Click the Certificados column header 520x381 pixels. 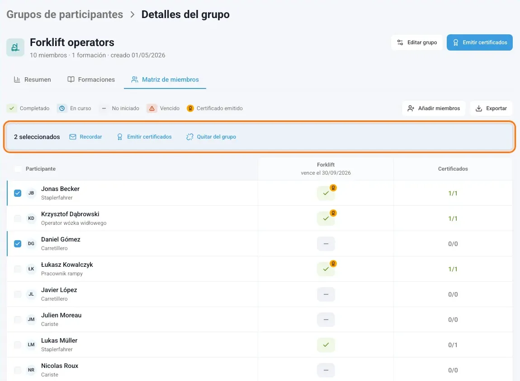(453, 169)
